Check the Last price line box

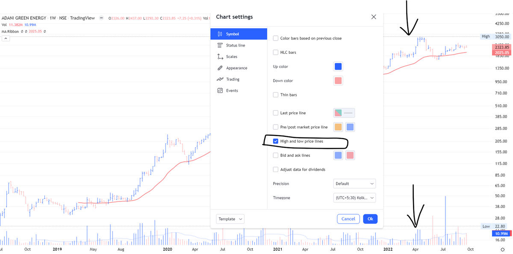click(x=276, y=113)
